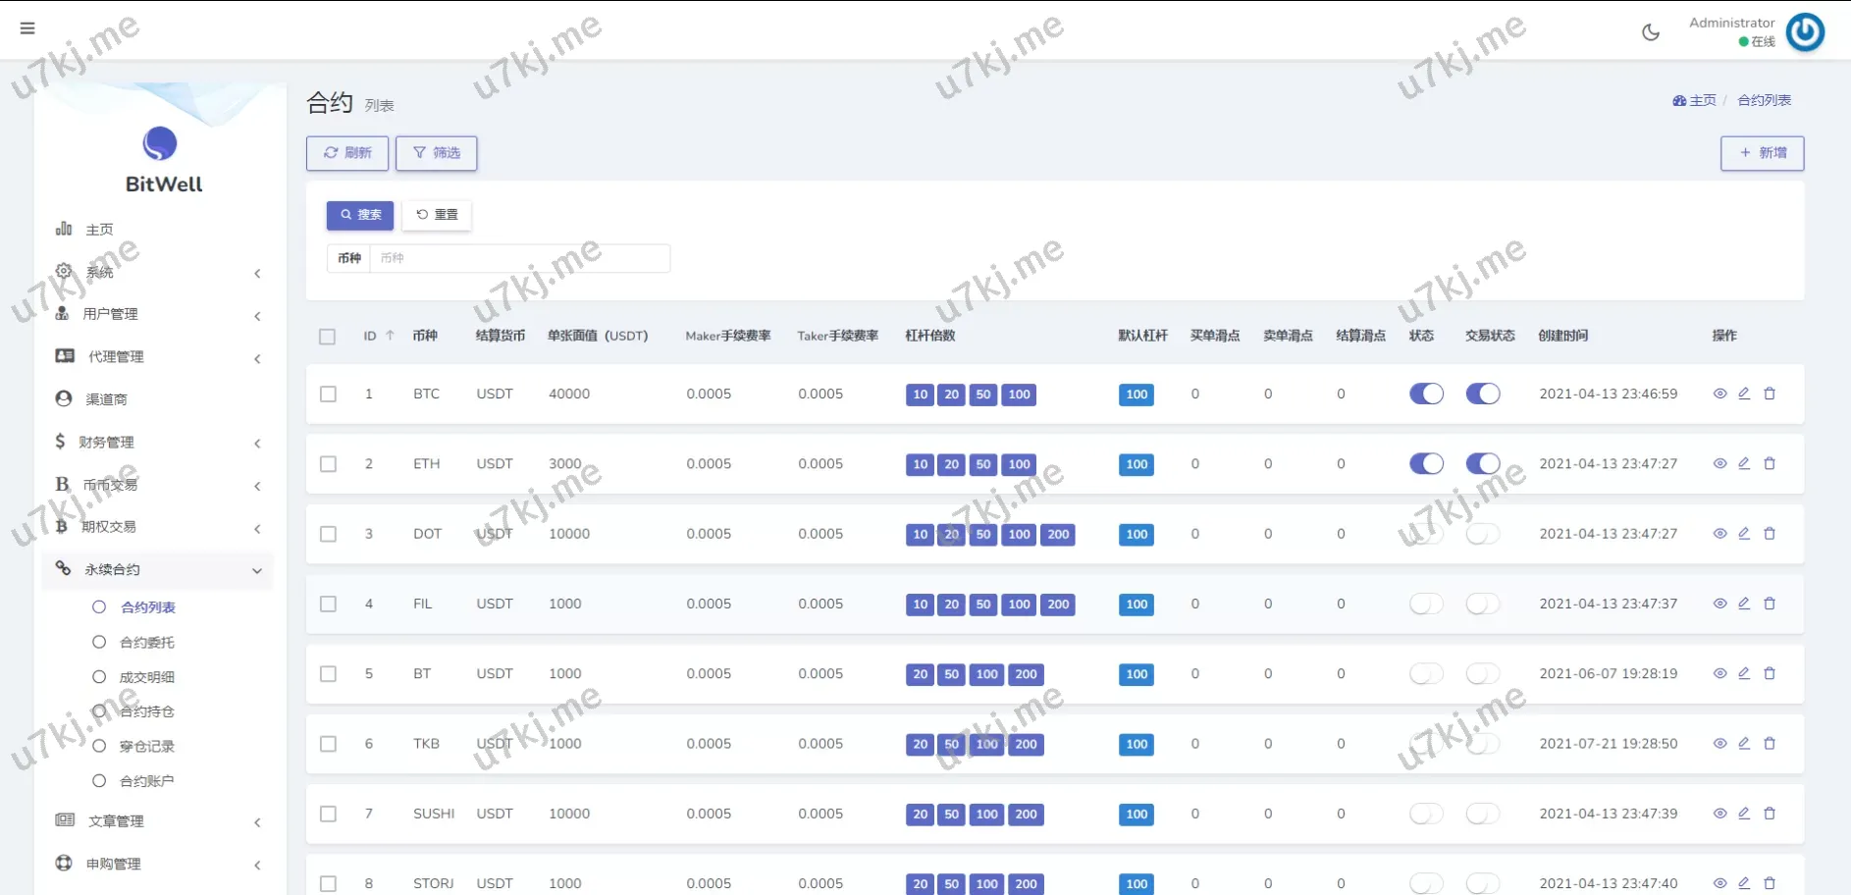The width and height of the screenshot is (1851, 895).
Task: Toggle dark mode moon icon
Action: (1651, 32)
